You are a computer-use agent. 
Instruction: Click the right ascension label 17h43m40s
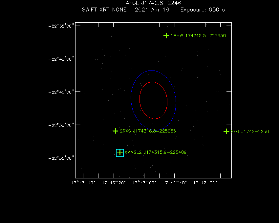(x=83, y=183)
